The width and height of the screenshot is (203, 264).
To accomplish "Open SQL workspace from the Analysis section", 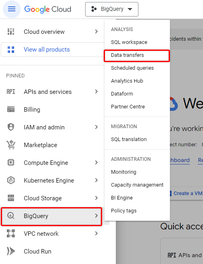I will 129,42.
